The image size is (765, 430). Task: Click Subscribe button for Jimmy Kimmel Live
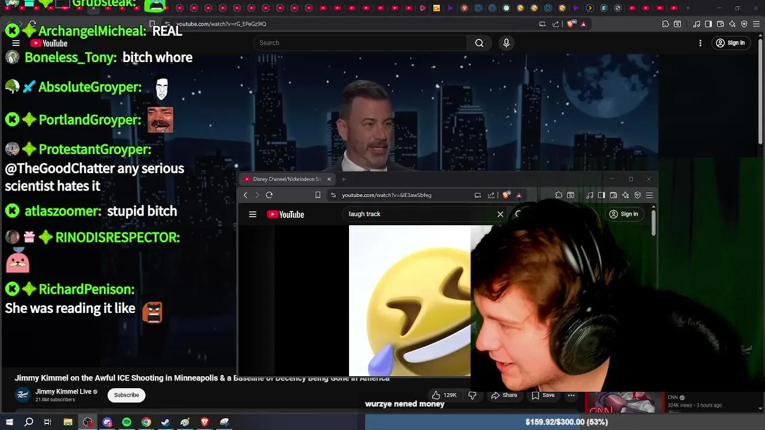pos(126,395)
